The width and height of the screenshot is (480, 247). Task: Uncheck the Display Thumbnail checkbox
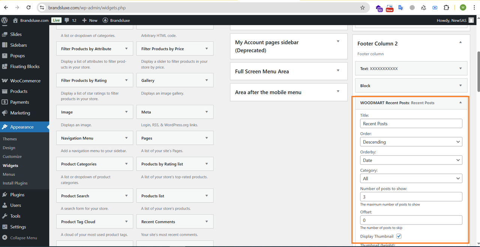[399, 236]
